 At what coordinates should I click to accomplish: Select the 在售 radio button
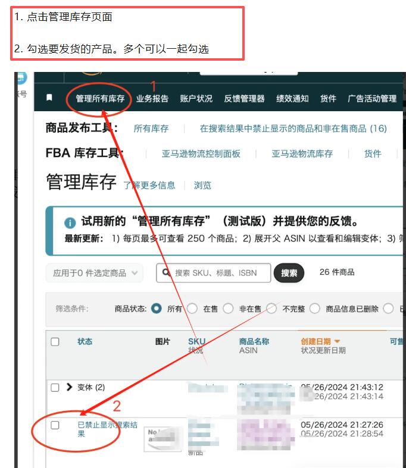192,308
